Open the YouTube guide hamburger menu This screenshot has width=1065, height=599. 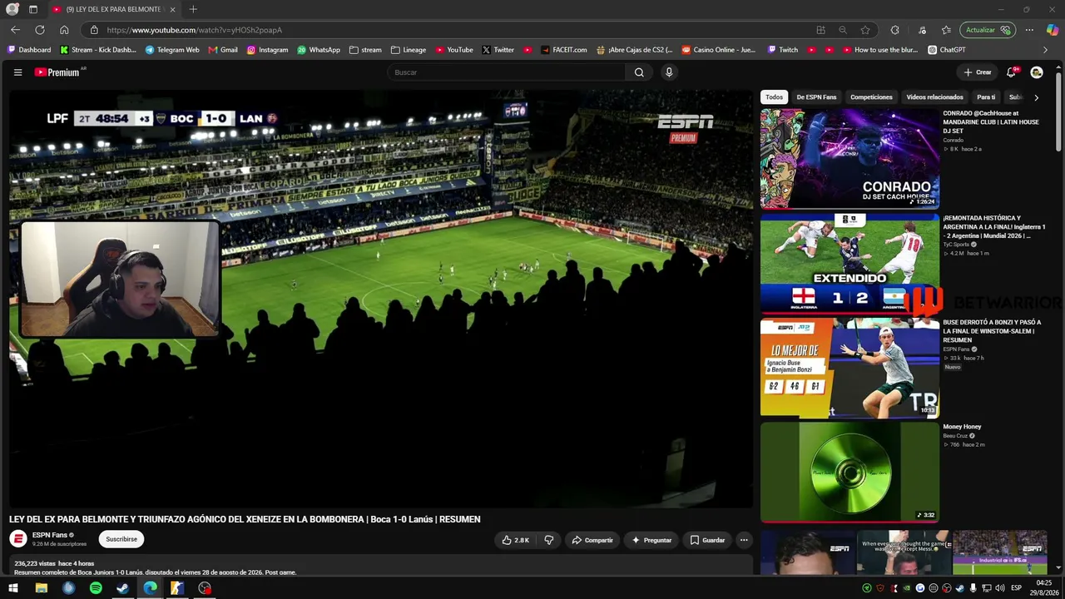[17, 72]
